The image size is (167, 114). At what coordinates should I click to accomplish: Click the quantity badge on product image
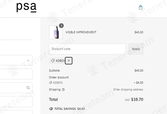click(61, 26)
